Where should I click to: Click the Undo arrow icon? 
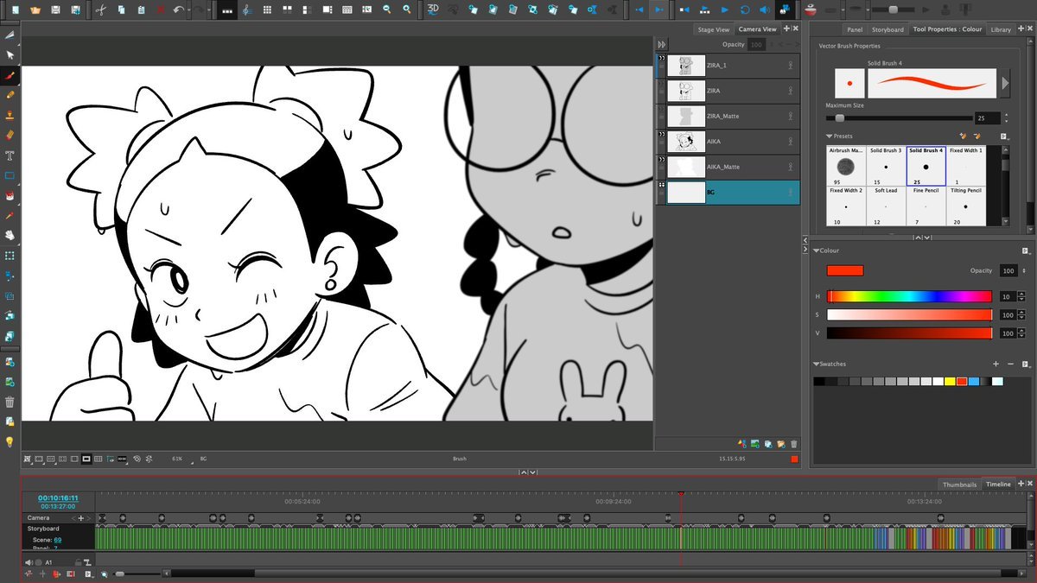point(179,10)
